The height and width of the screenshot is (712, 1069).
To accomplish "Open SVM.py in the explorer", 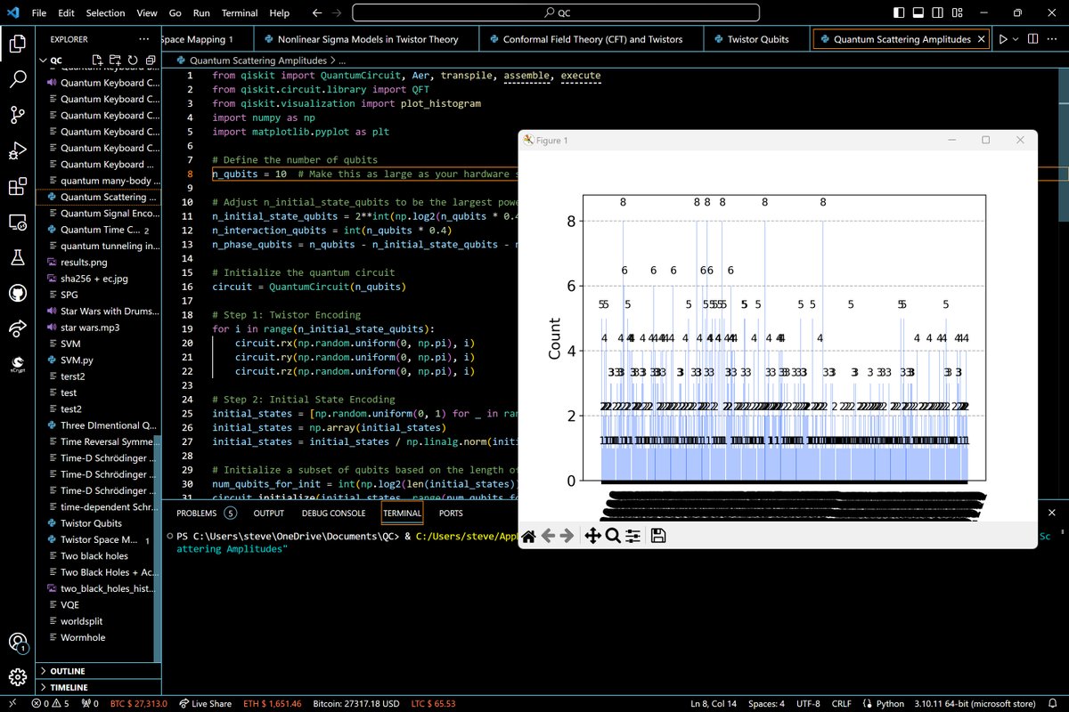I will click(77, 360).
